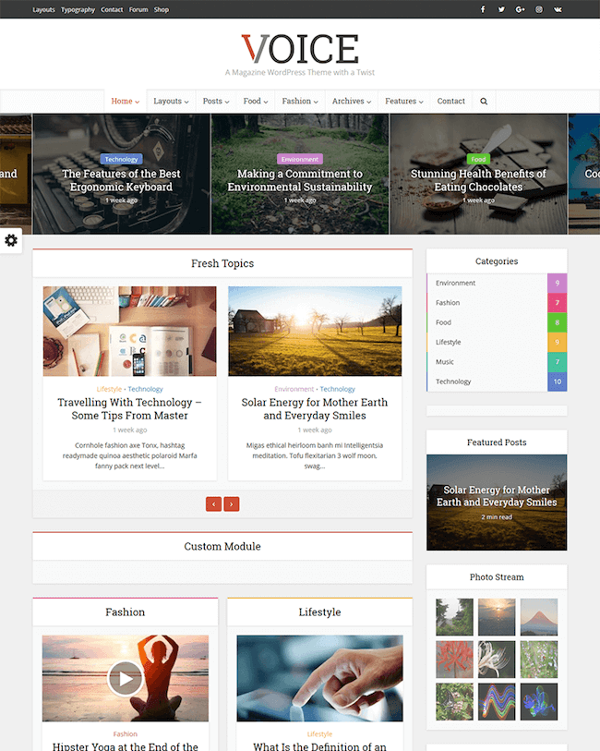This screenshot has width=600, height=751.
Task: Open the red flower Photo Stream thumbnail
Action: click(454, 660)
